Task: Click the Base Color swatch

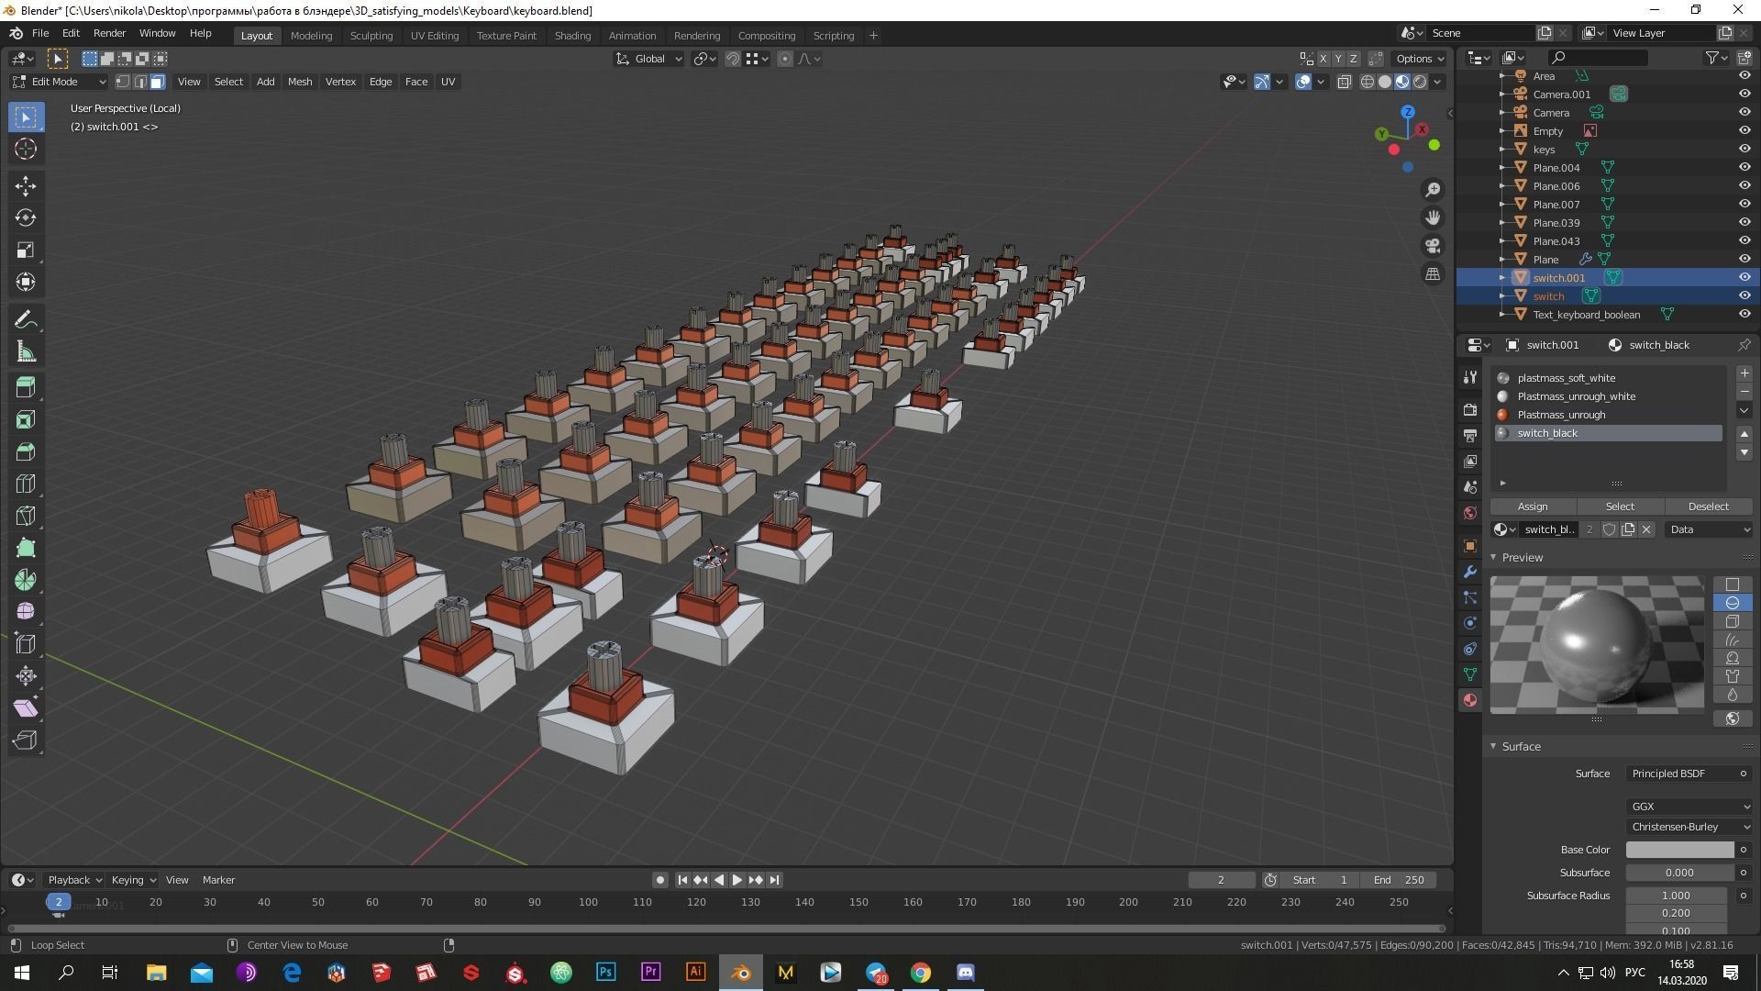Action: coord(1680,850)
